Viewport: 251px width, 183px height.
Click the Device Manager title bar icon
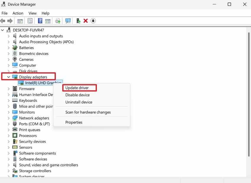coord(3,4)
